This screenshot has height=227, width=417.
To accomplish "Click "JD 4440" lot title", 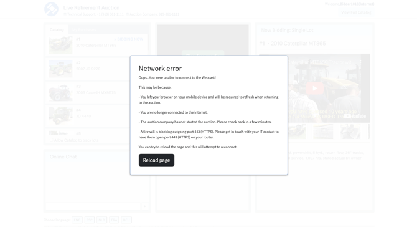I will 83,116.
